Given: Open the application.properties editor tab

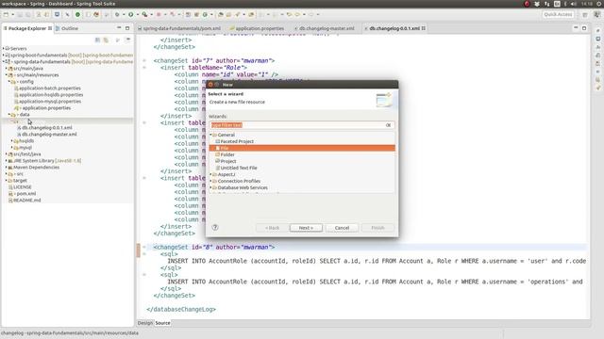Looking at the screenshot, I should [x=257, y=28].
